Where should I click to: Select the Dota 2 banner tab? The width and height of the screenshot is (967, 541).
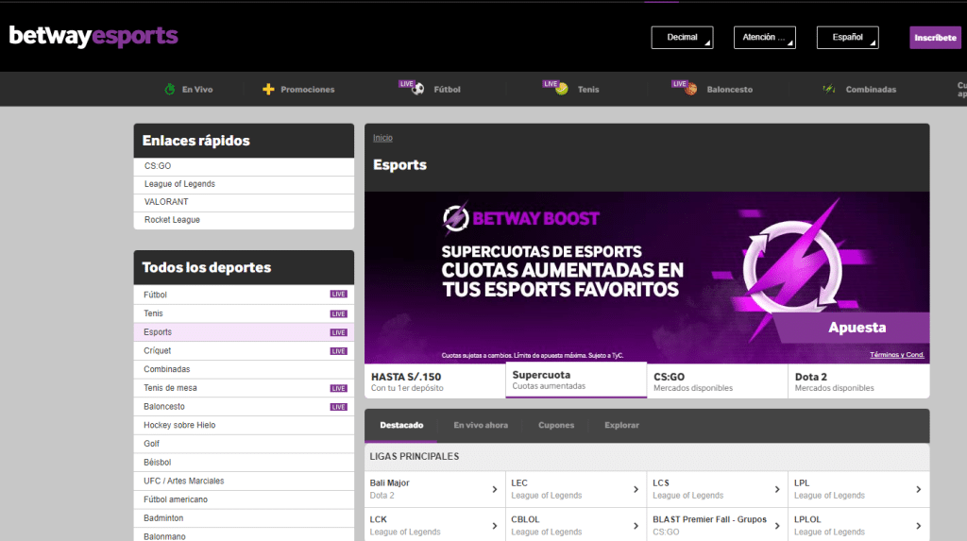858,381
